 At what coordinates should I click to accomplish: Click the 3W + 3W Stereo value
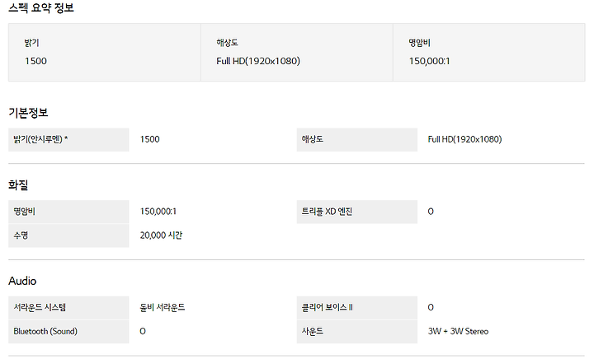pyautogui.click(x=458, y=331)
